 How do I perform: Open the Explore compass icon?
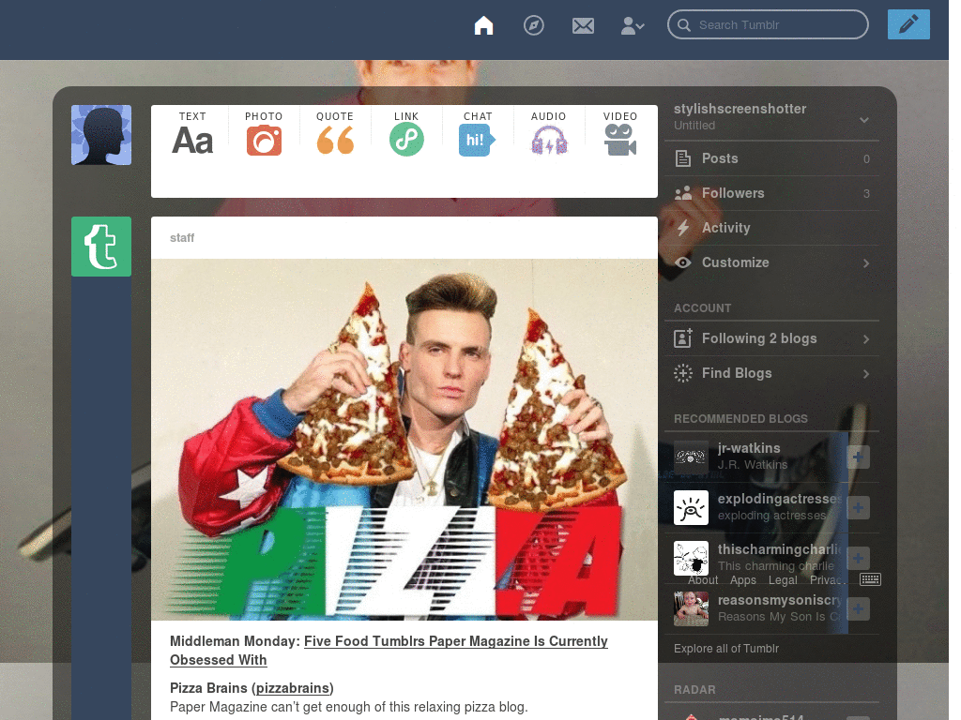click(533, 25)
